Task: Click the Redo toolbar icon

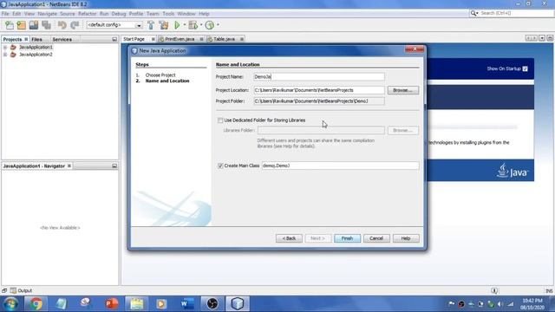Action: pyautogui.click(x=75, y=25)
